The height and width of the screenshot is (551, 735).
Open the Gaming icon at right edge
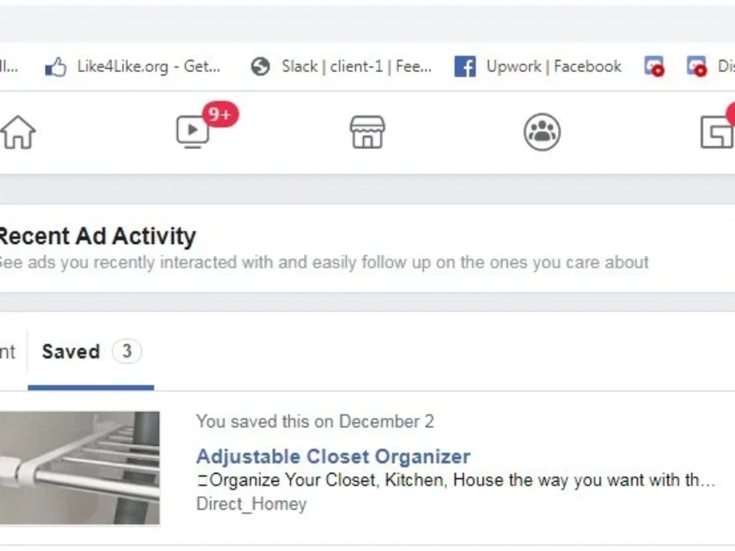tap(717, 132)
